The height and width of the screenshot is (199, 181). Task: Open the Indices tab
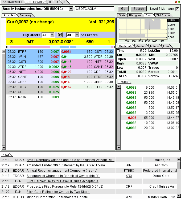(x=155, y=46)
